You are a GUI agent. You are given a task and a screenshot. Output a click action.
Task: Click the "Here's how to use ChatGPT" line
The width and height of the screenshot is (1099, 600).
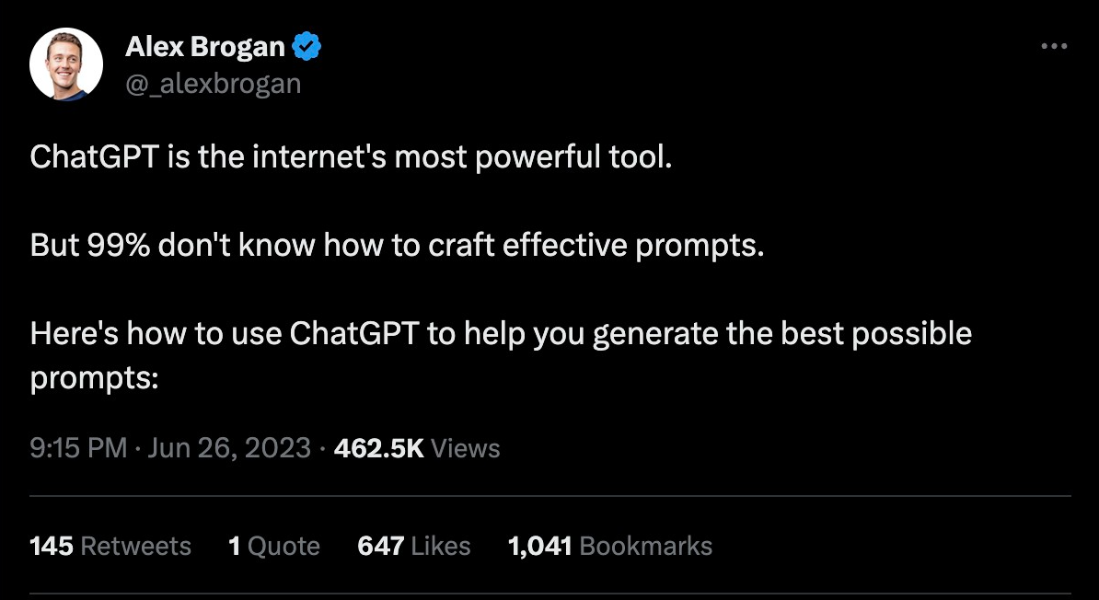501,333
